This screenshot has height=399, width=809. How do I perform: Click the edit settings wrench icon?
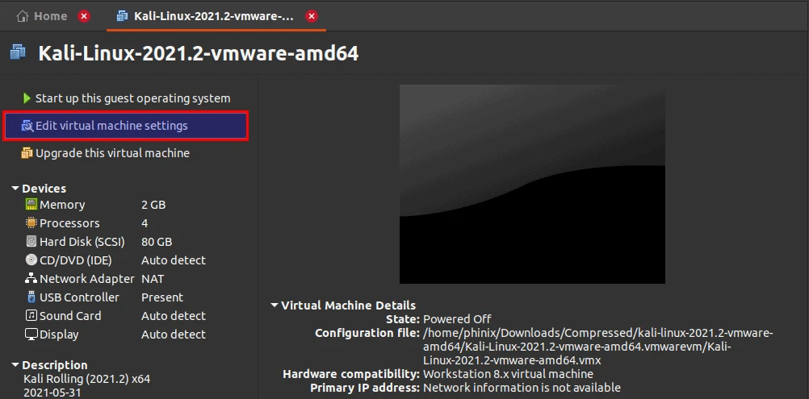pos(27,126)
